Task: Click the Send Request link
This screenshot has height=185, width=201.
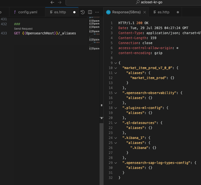Action: click(x=23, y=29)
